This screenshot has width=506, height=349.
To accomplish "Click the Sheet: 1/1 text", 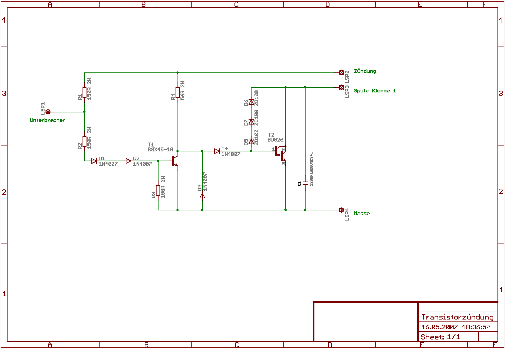I will (440, 337).
